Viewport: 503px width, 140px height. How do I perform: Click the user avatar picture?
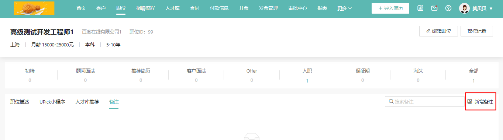tap(464, 8)
